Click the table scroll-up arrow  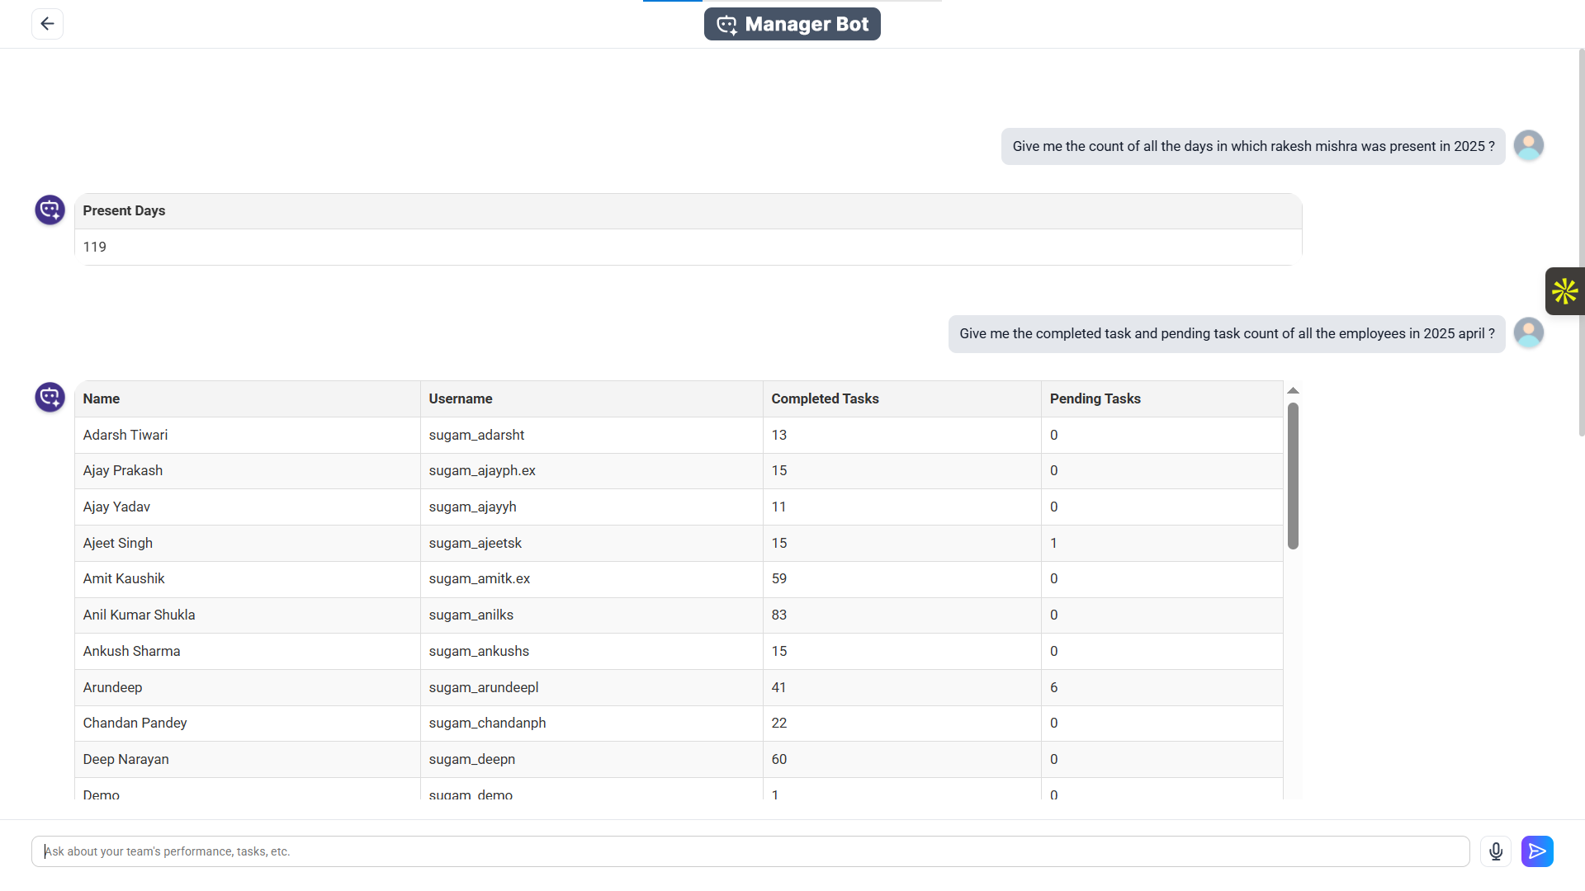tap(1294, 391)
